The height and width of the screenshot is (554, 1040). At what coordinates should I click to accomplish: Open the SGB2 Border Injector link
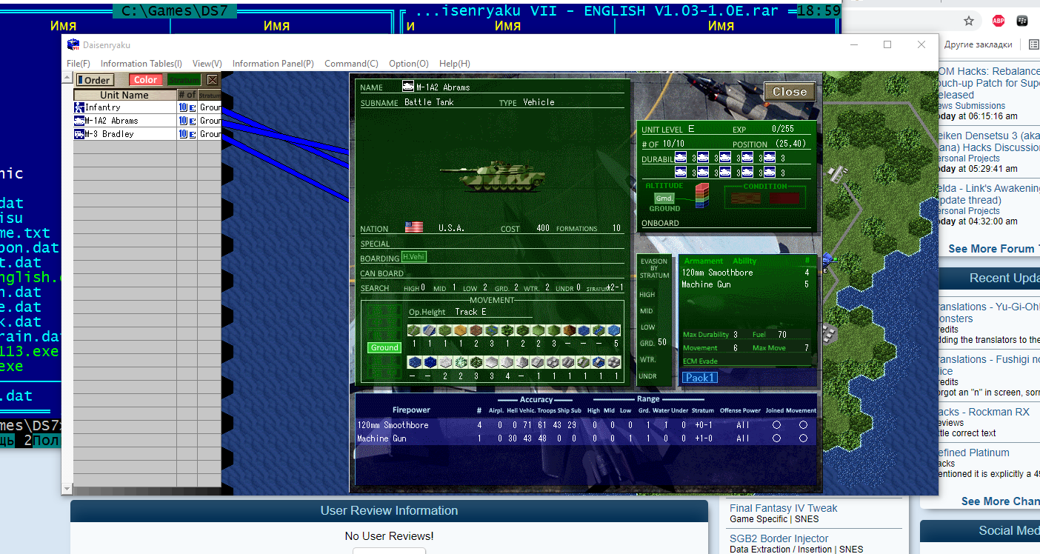779,538
